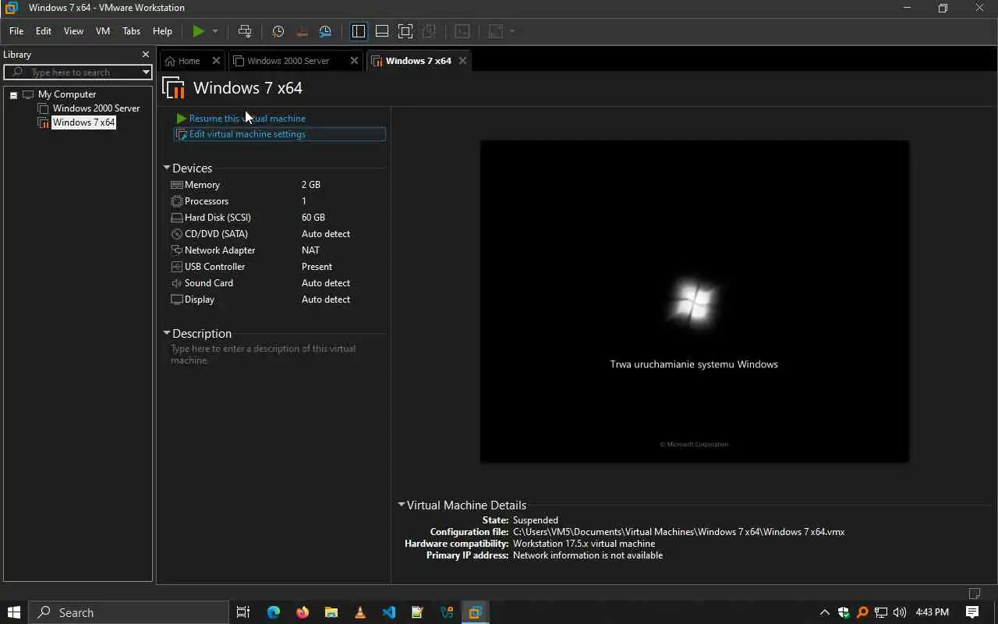Click the taskbar Search box

coord(129,612)
